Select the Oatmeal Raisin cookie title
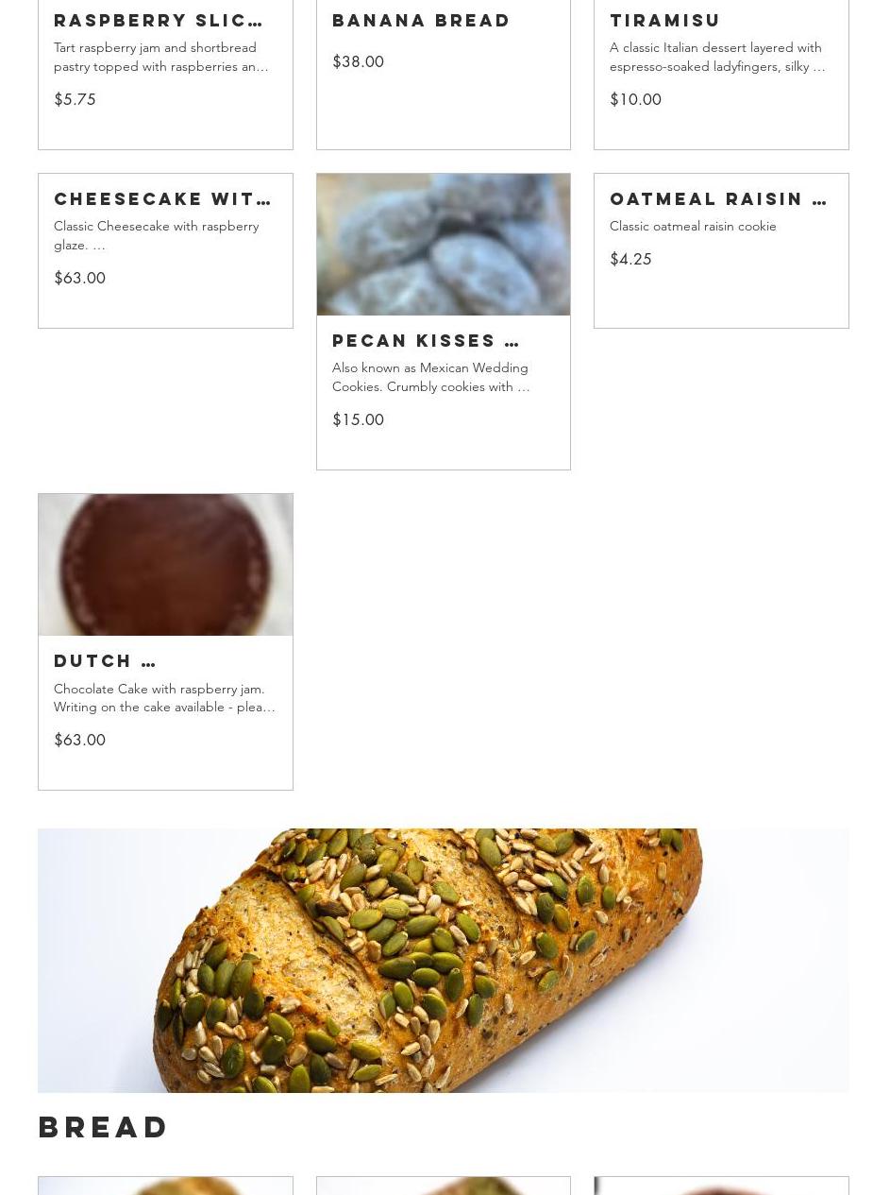 718,198
